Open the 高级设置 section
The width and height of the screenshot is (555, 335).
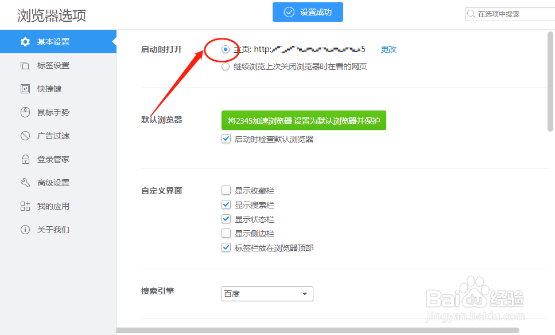coord(58,183)
